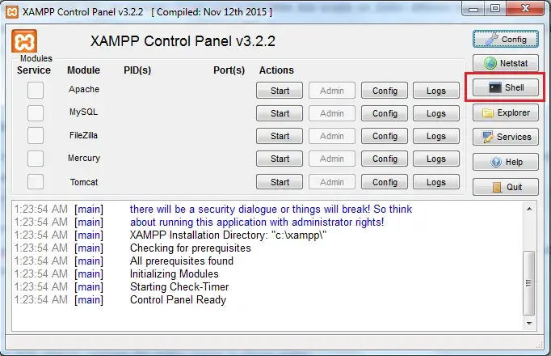Toggle the MySQL service checkbox
The height and width of the screenshot is (356, 551).
pyautogui.click(x=36, y=113)
